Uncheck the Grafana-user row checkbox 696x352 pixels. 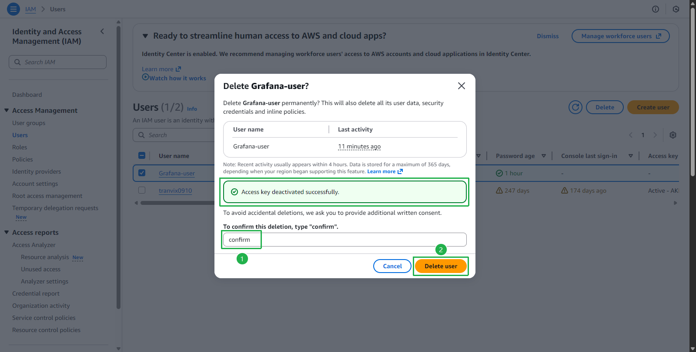(x=142, y=173)
